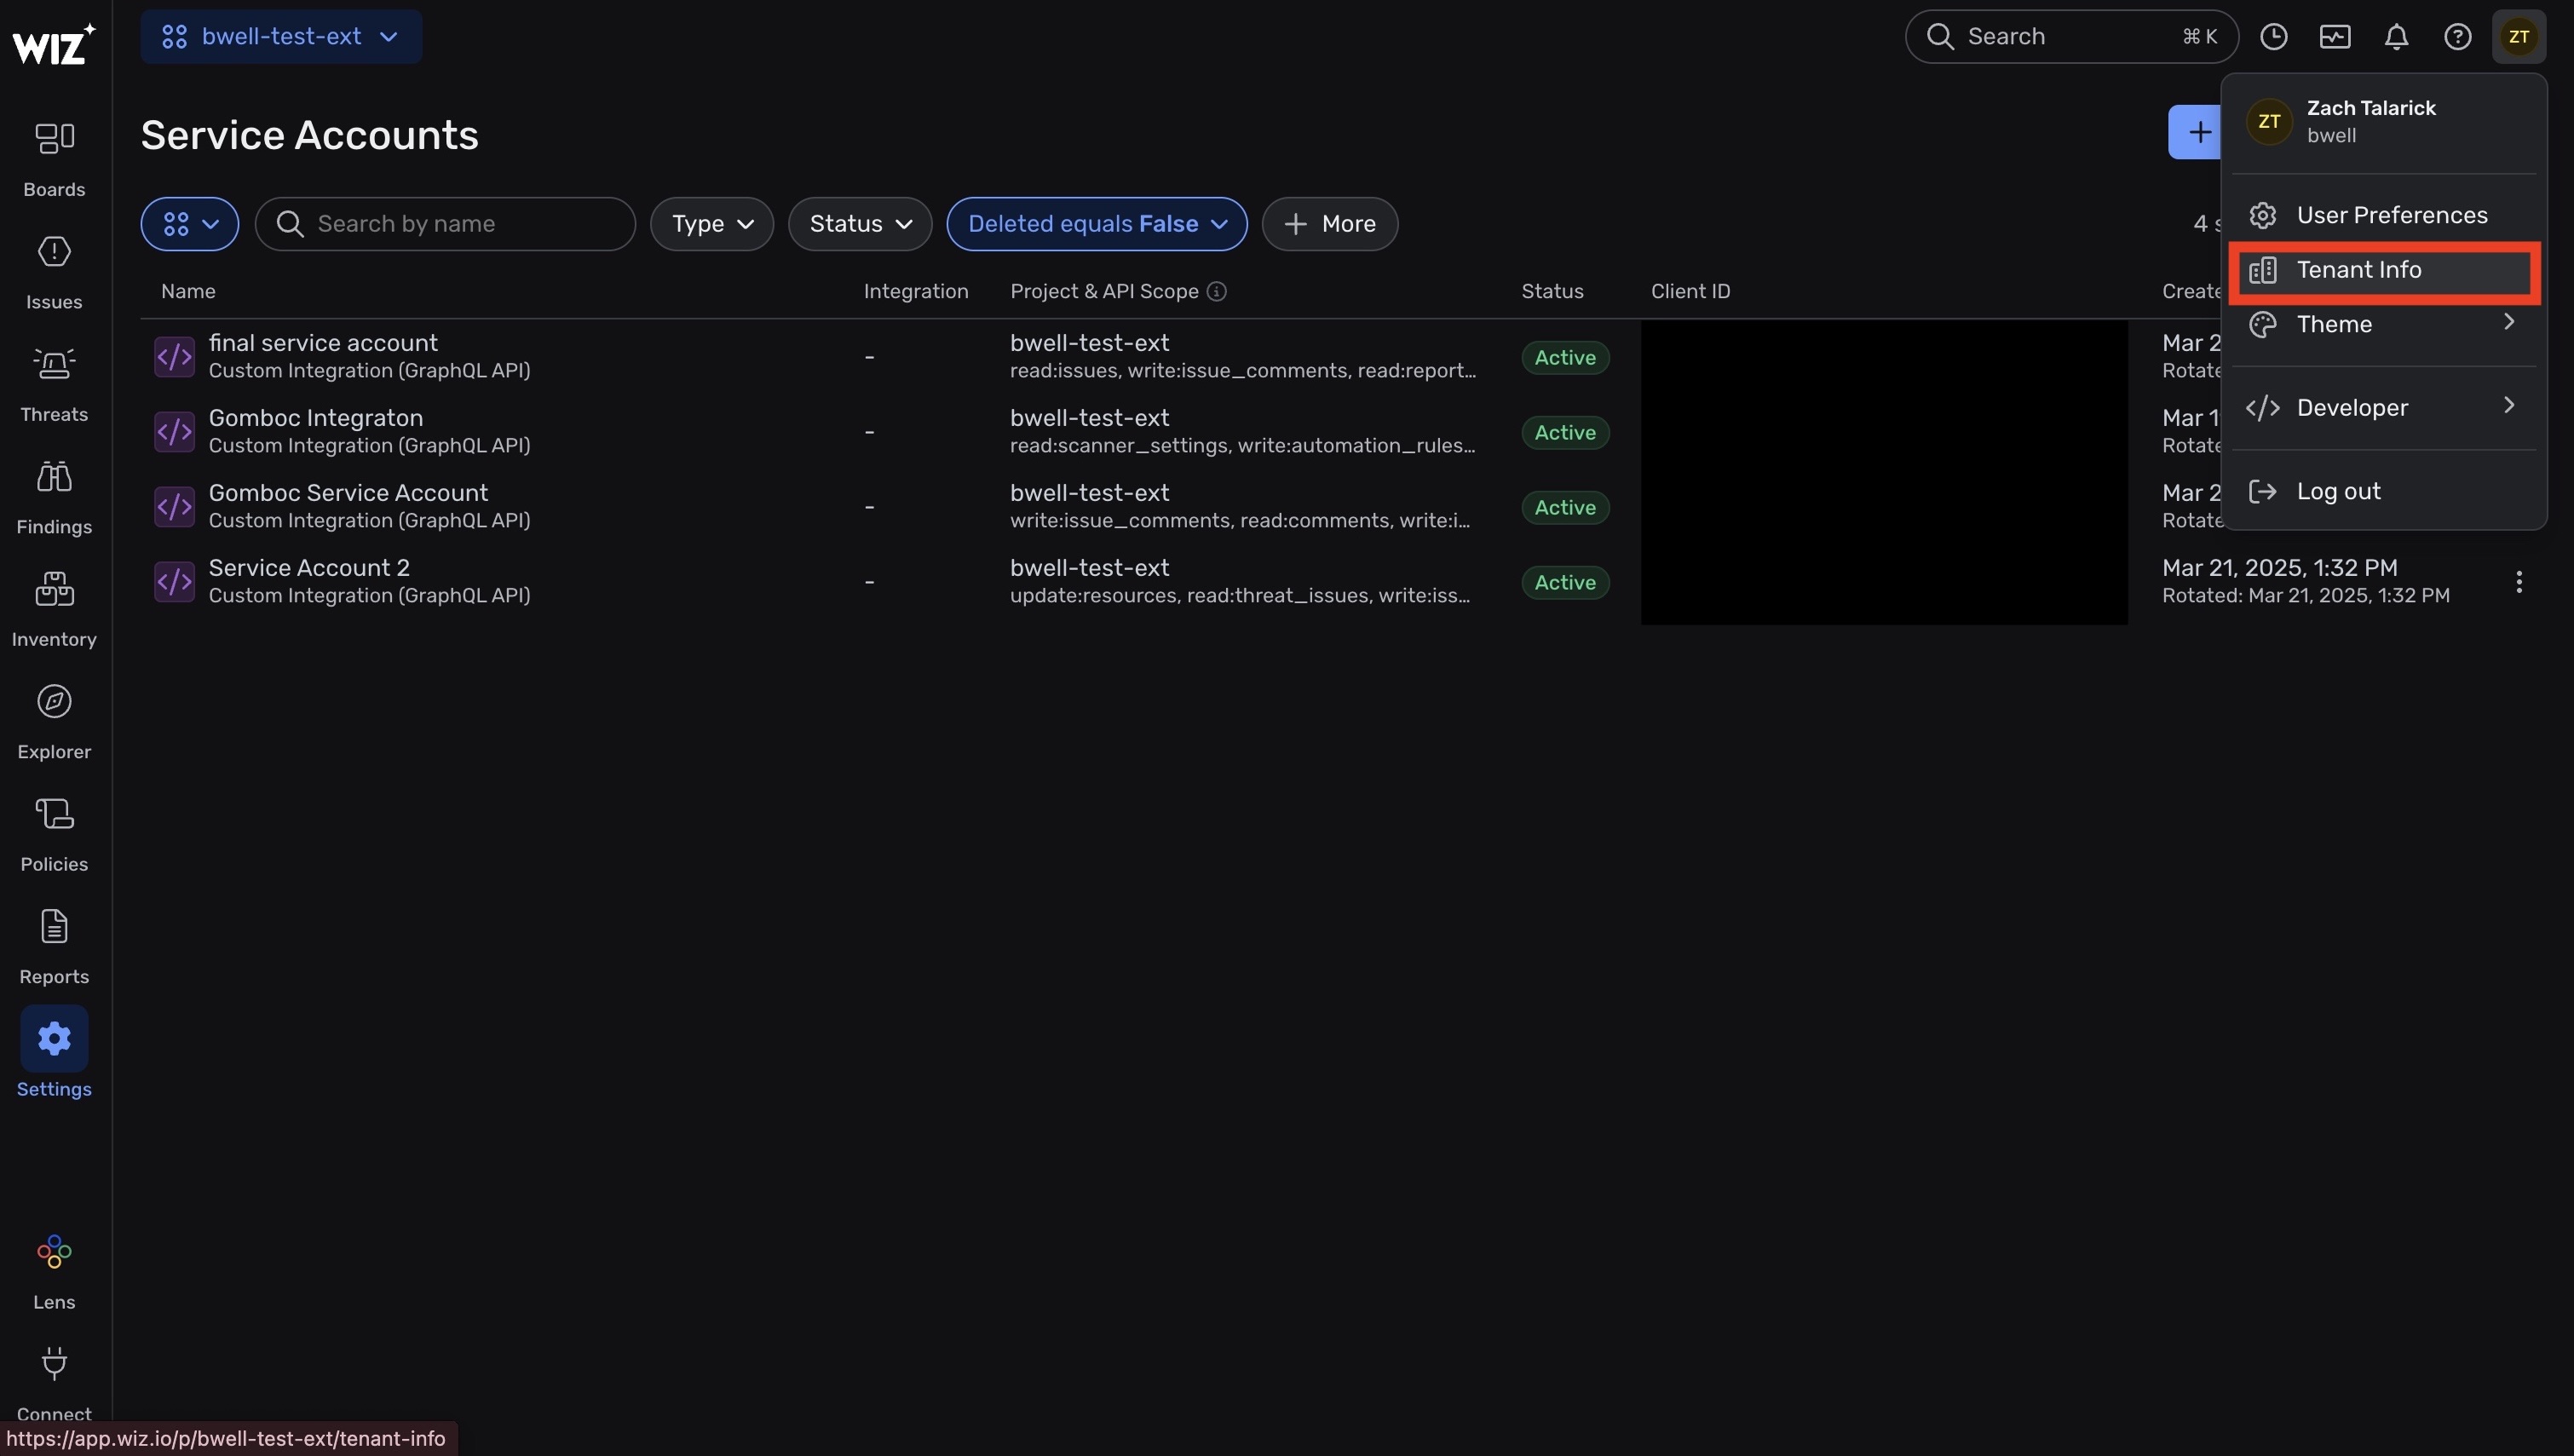Open the Gomboc Integraton entry
Screen dimensions: 2574x1456
pyautogui.click(x=315, y=418)
